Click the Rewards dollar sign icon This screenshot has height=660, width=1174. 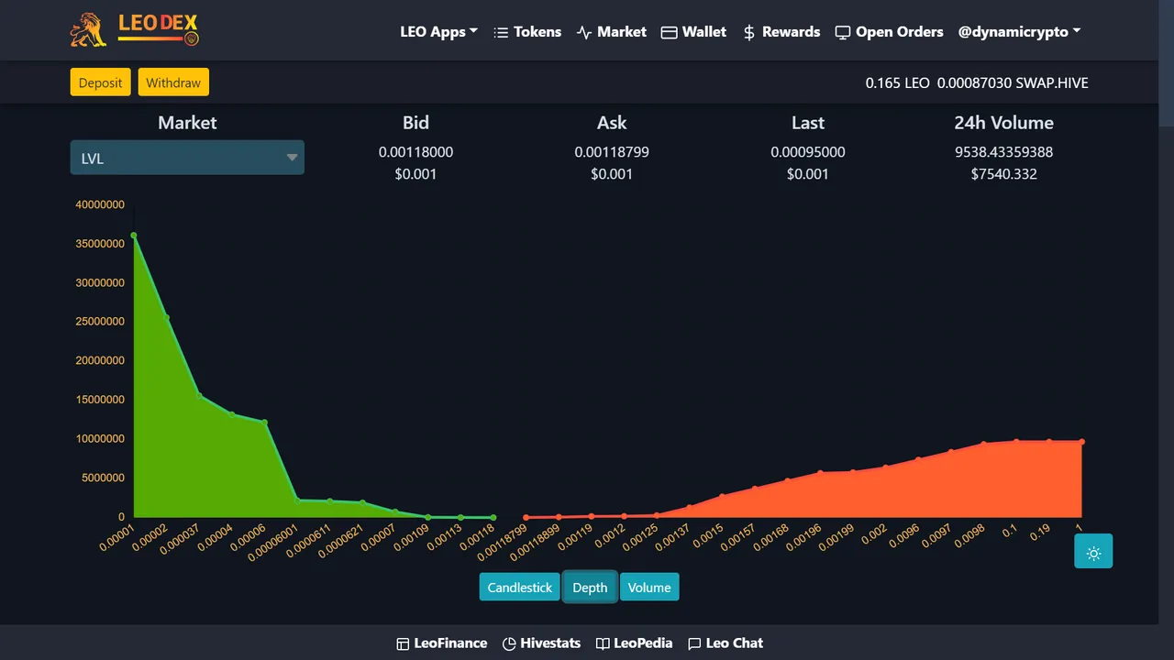tap(749, 32)
